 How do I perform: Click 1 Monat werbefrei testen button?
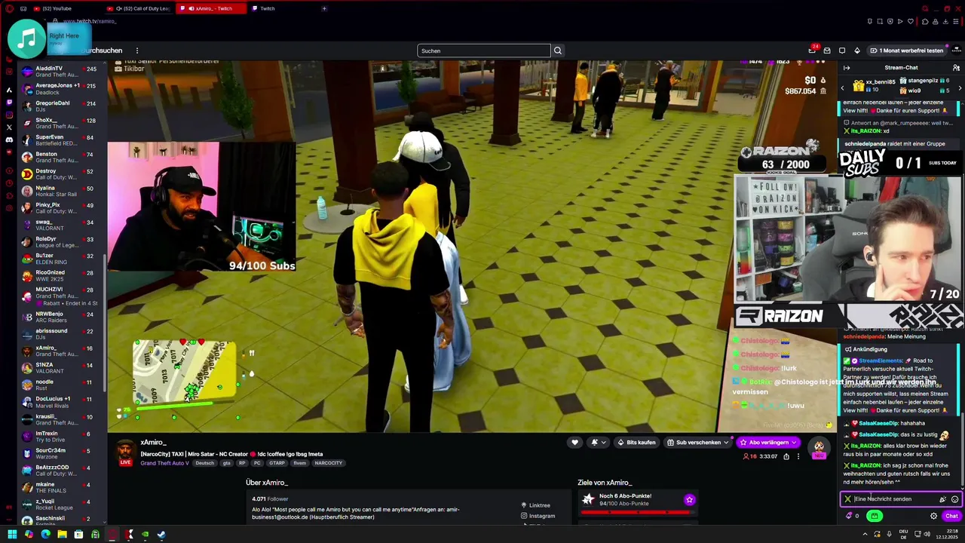coord(907,51)
